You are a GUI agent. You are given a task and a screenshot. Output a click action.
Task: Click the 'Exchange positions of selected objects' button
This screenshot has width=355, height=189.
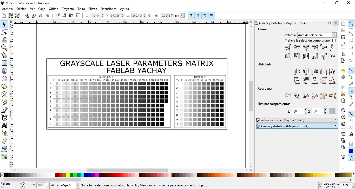click(x=297, y=96)
